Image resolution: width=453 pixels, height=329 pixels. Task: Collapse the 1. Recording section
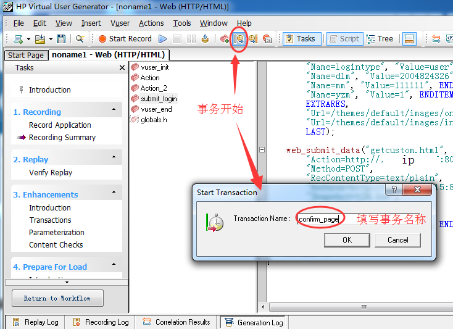pyautogui.click(x=114, y=109)
